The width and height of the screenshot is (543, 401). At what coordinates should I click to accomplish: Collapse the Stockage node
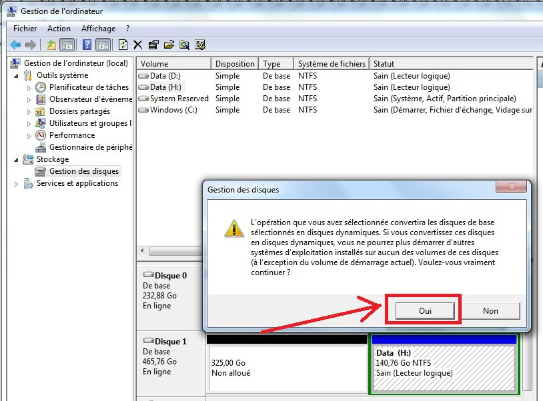tap(16, 160)
